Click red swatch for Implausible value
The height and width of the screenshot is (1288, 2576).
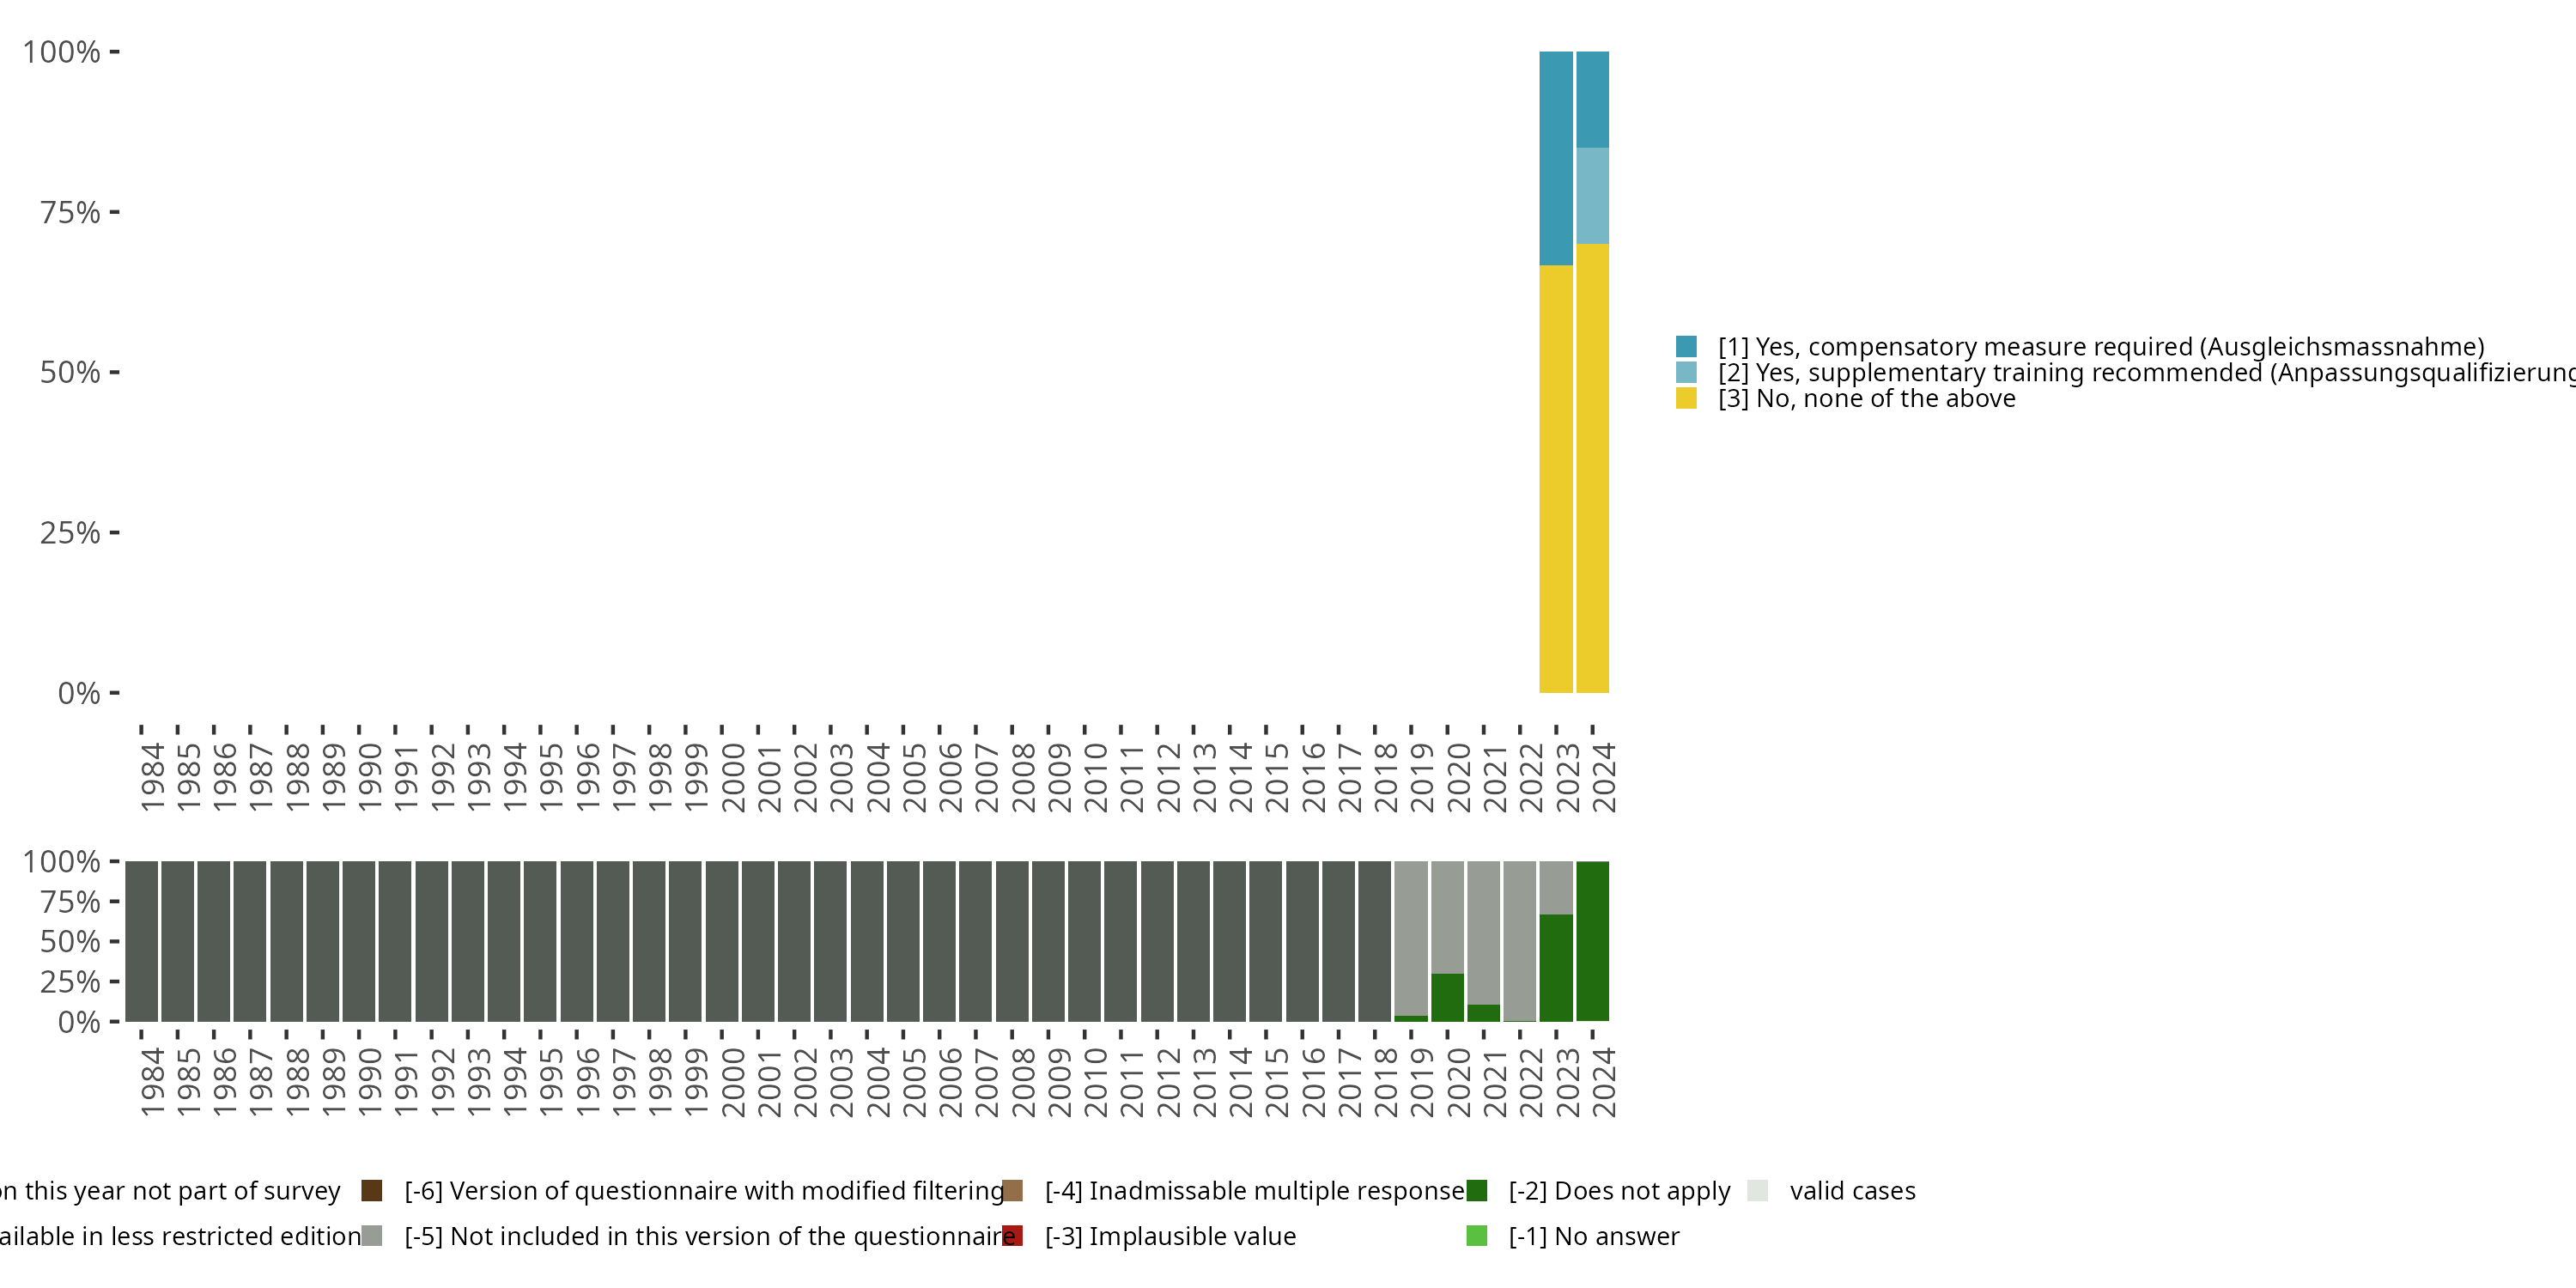click(x=1012, y=1236)
